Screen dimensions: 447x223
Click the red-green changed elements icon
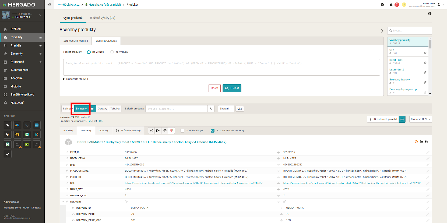172,131
